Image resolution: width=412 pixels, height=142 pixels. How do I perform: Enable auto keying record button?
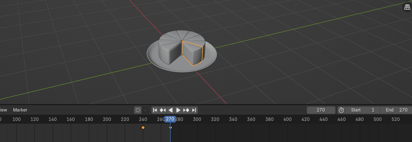(138, 110)
